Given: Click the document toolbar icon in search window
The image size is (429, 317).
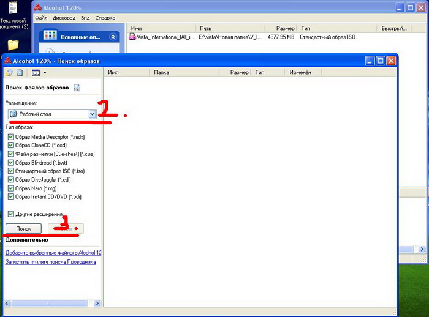Looking at the screenshot, I should click(x=20, y=73).
